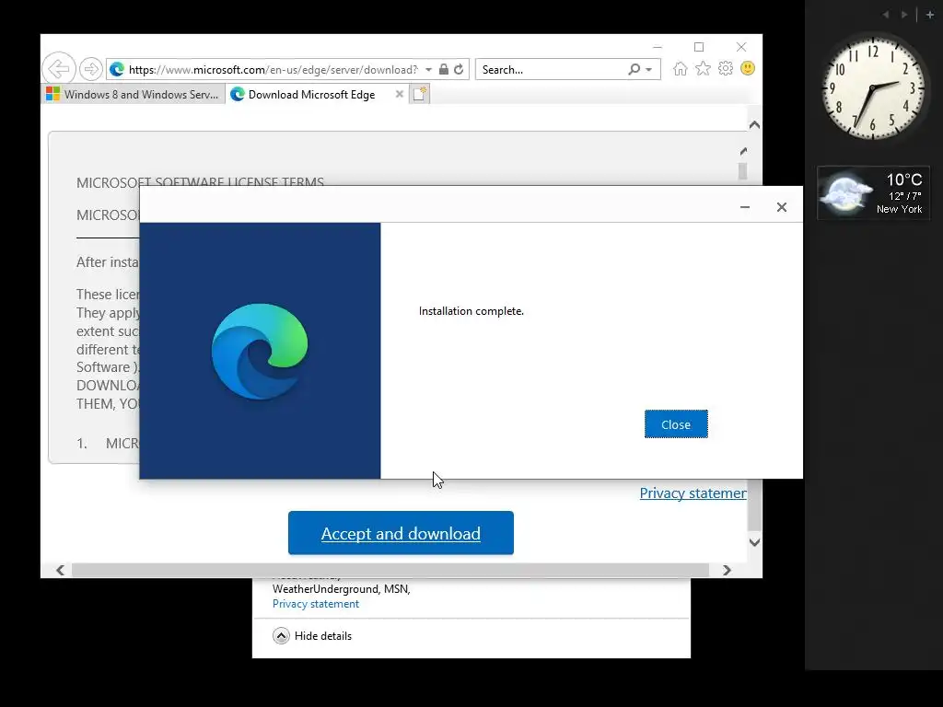Open the Privacy statement link on the Edge page
This screenshot has width=943, height=707.
pyautogui.click(x=693, y=493)
